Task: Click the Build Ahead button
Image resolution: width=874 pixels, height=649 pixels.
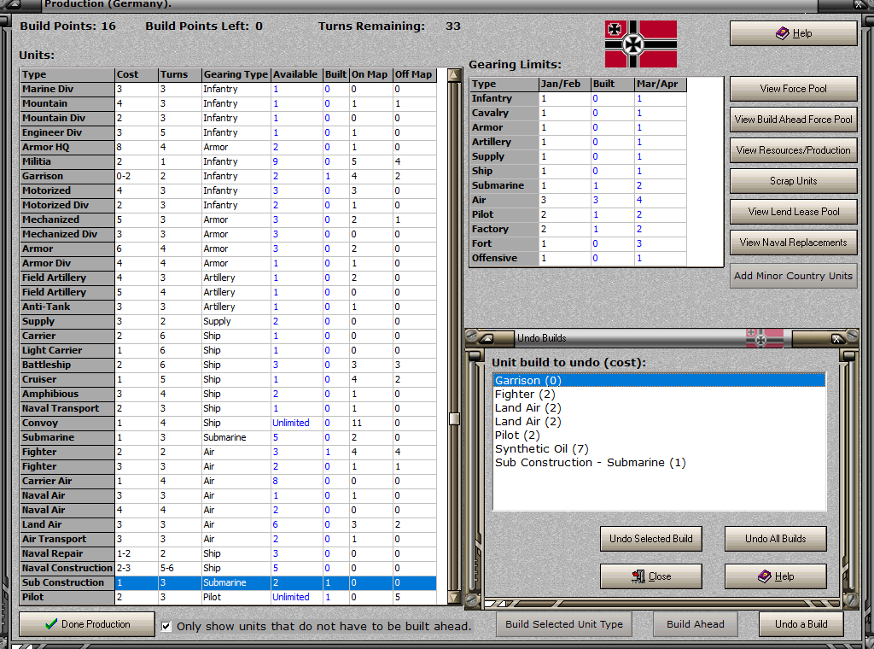Action: [x=696, y=624]
